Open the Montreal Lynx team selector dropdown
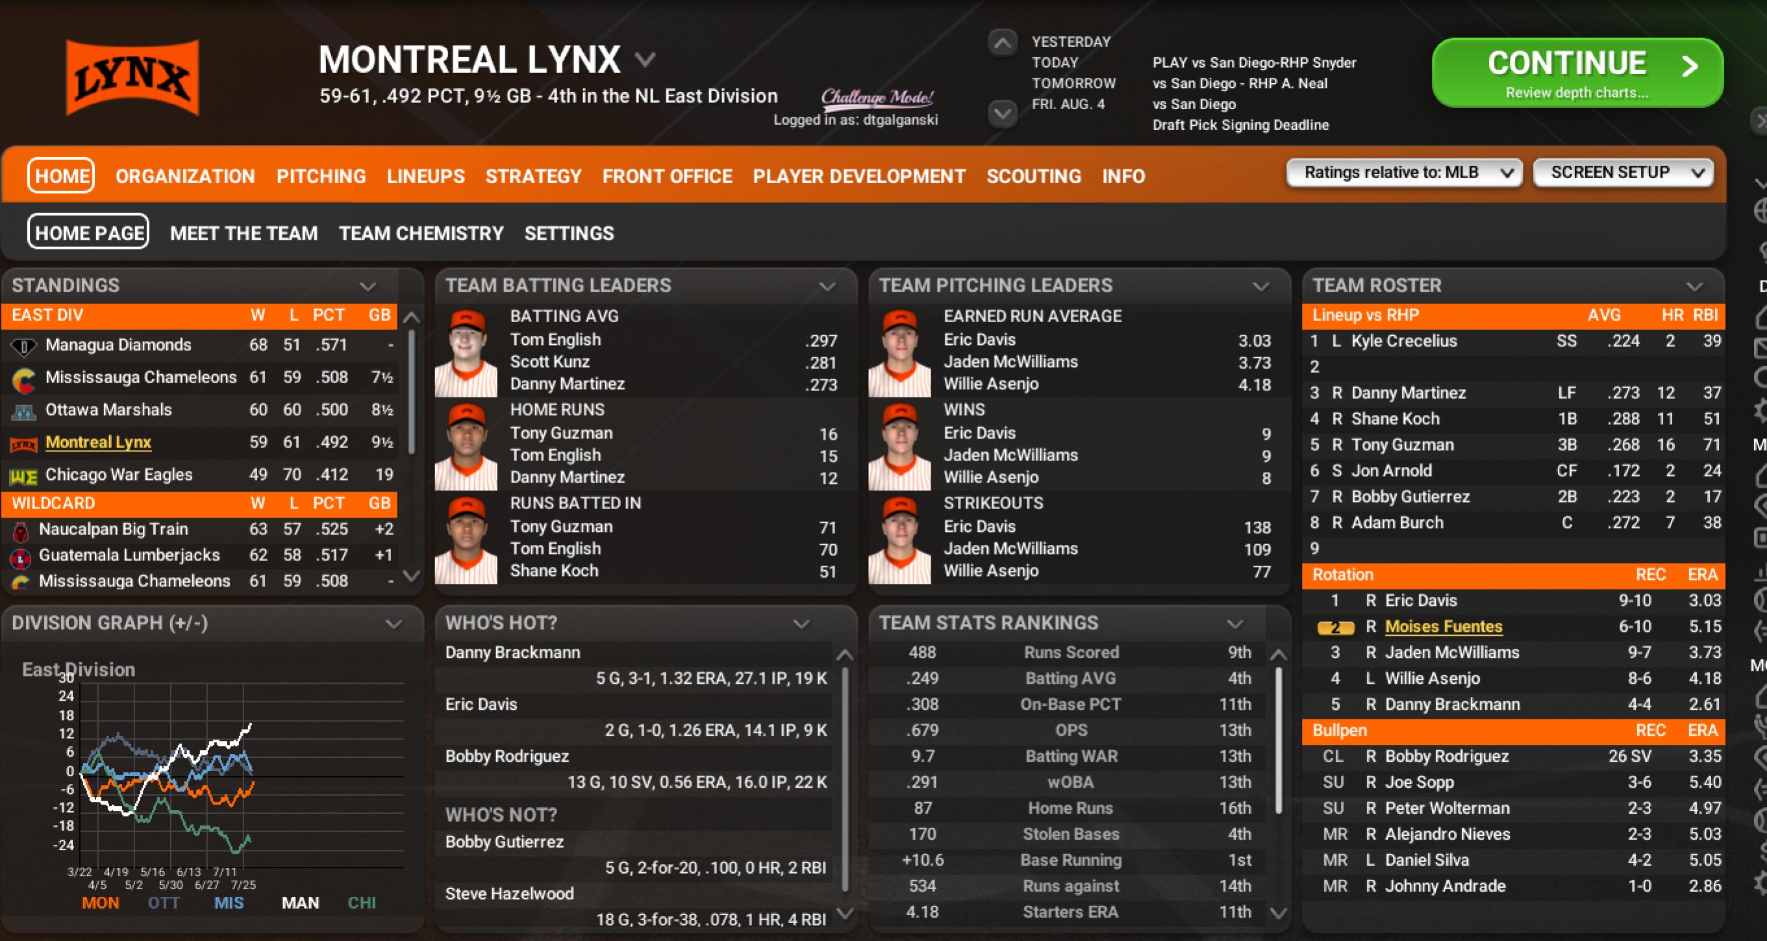The width and height of the screenshot is (1767, 941). click(x=645, y=60)
